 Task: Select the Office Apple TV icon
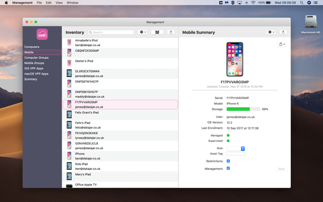click(69, 186)
